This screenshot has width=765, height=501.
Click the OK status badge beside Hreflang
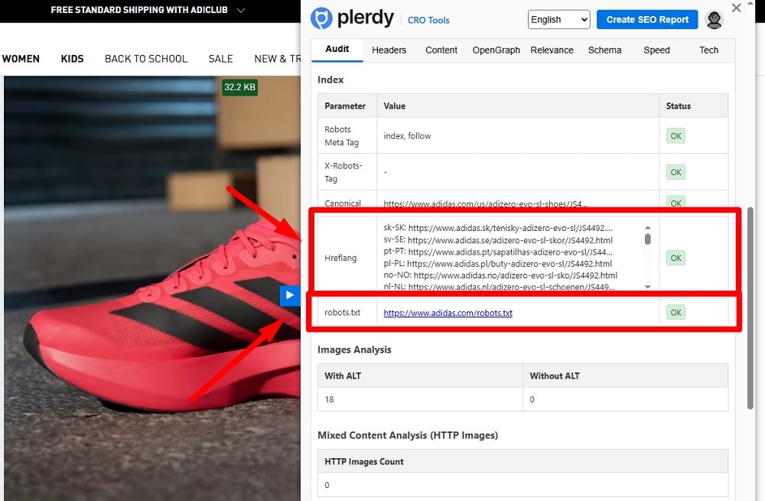point(675,258)
